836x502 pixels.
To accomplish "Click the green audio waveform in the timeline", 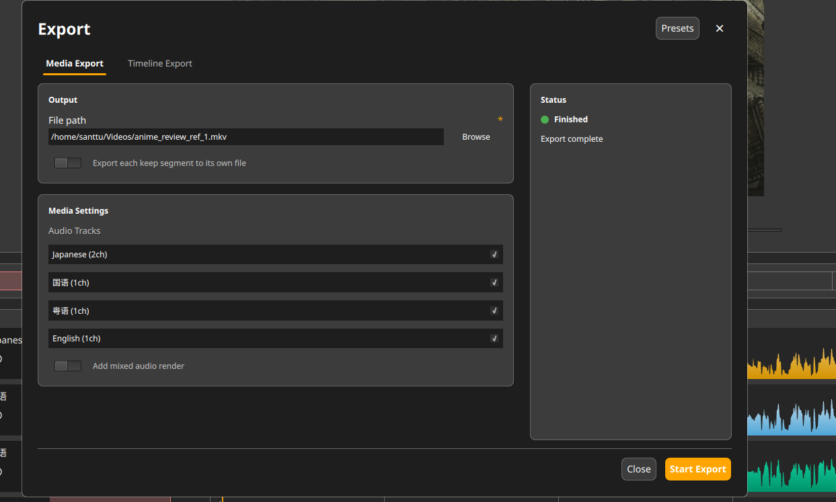I will (791, 477).
